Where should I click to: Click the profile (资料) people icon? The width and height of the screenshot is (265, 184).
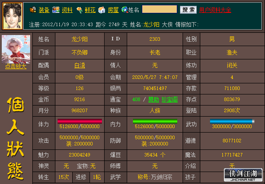pyautogui.click(x=56, y=10)
